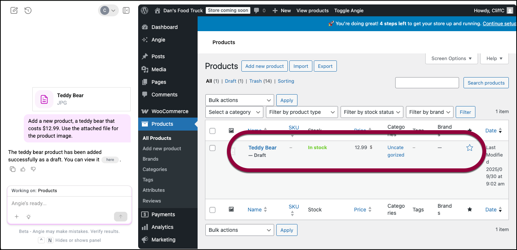Click the WordPress logo in admin bar
The width and height of the screenshot is (517, 250).
(145, 10)
